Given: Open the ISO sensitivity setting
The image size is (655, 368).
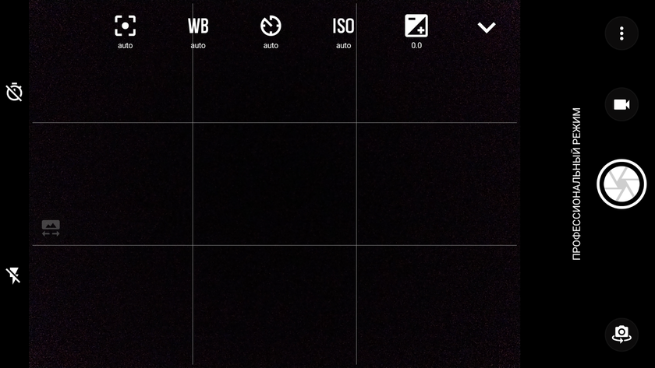Looking at the screenshot, I should click(x=343, y=26).
